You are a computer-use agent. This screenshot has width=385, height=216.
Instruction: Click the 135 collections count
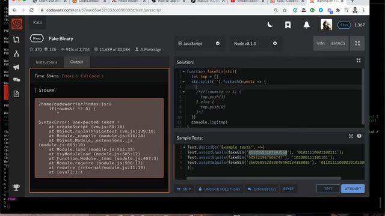(50, 49)
